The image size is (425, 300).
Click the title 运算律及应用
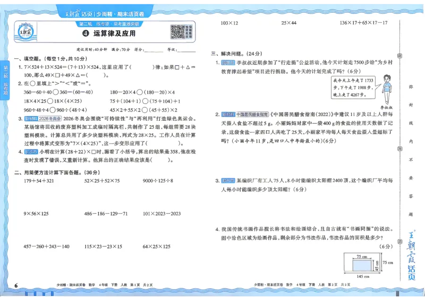point(114,33)
